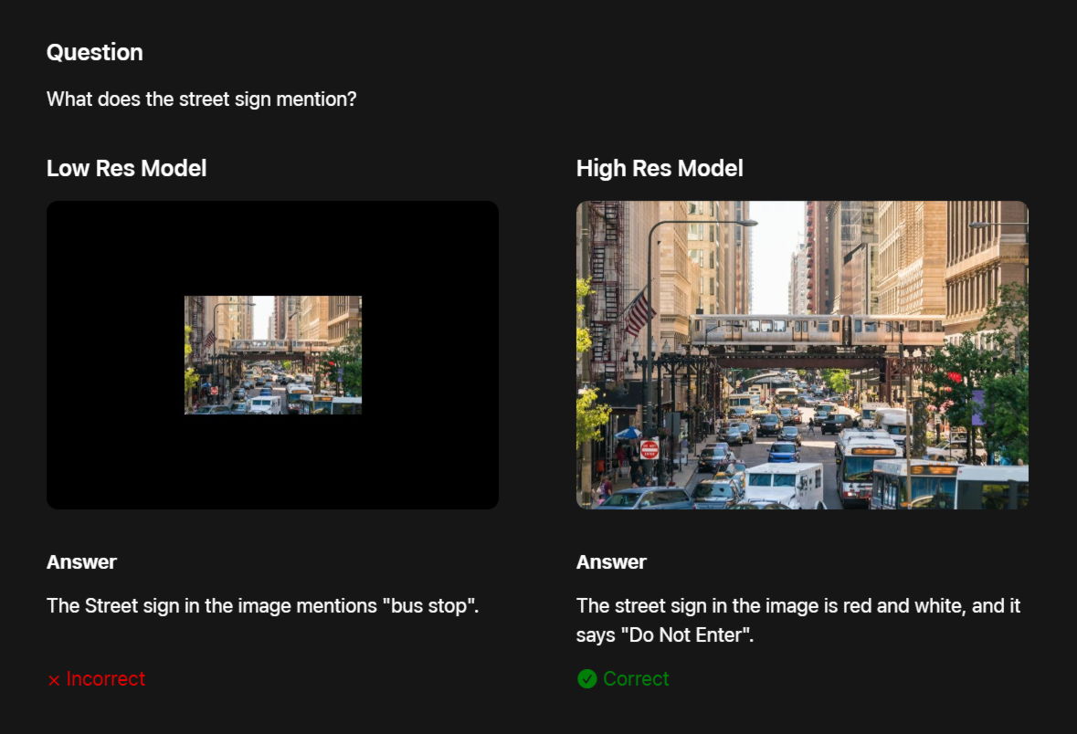Click the 'High Res Model' heading
Screen dimensions: 1077x734
click(x=659, y=168)
